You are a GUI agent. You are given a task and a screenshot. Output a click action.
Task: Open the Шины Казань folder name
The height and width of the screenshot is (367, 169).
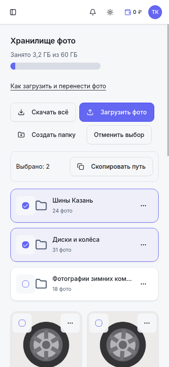point(73,200)
